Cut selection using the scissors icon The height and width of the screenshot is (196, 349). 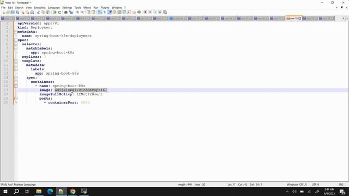(x=38, y=12)
